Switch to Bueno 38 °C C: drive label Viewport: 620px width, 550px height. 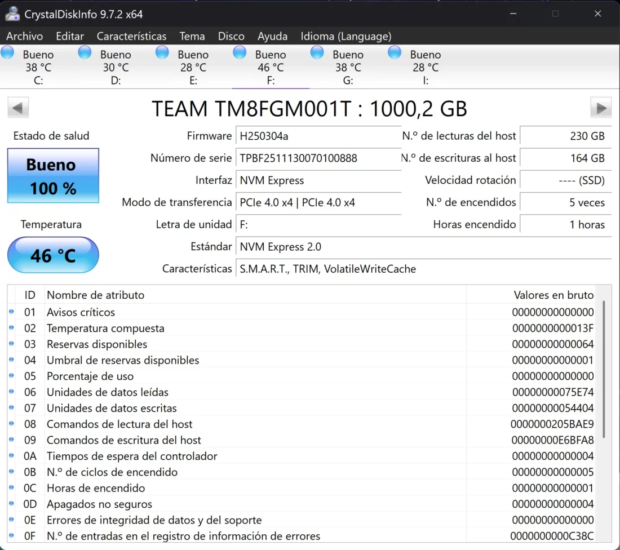tap(38, 67)
